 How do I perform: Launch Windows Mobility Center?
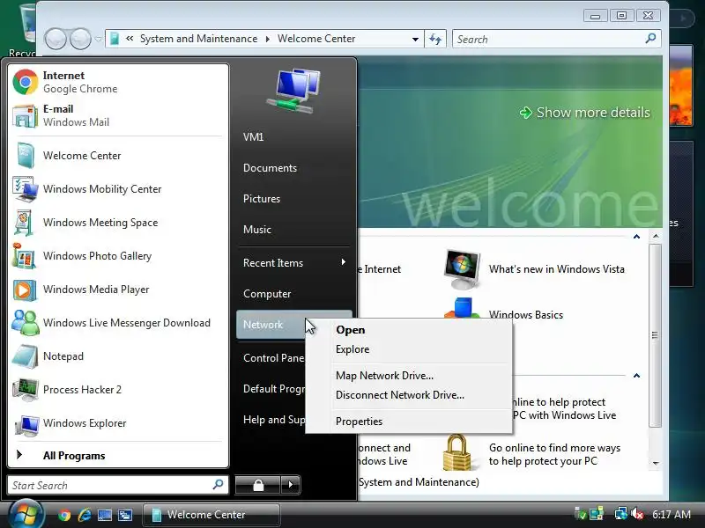click(118, 189)
